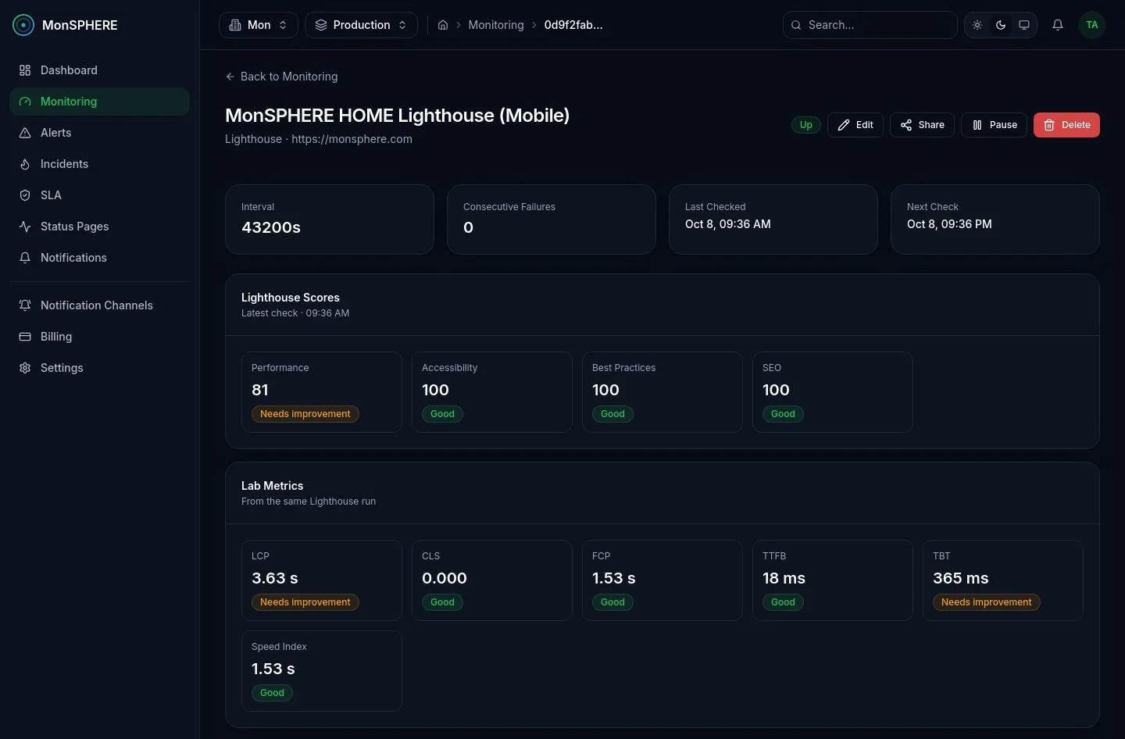The height and width of the screenshot is (739, 1125).
Task: Navigate to Notifications in sidebar
Action: tap(99, 258)
